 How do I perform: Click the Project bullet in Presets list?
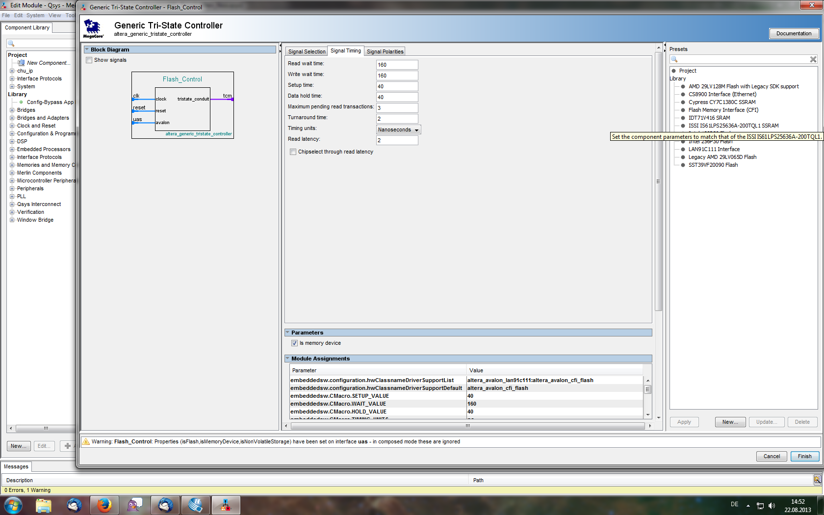(x=674, y=71)
